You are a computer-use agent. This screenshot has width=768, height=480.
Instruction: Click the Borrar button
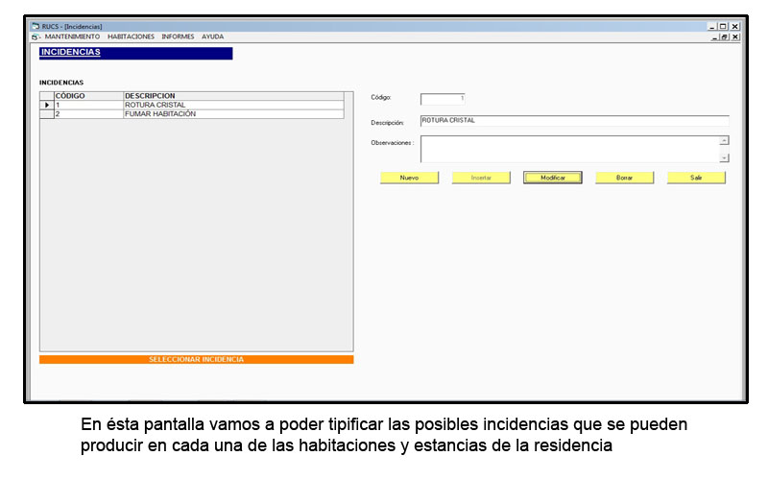click(x=625, y=178)
